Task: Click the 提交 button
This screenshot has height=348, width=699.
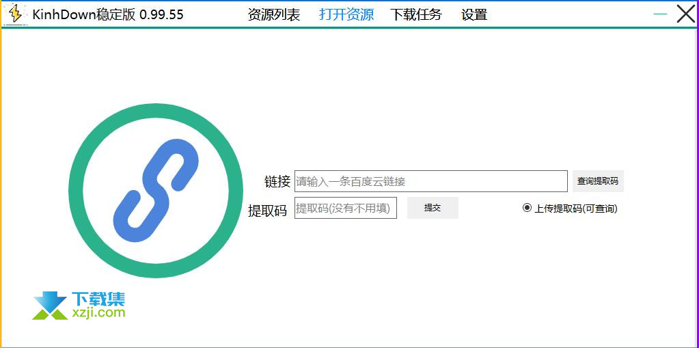Action: [x=433, y=208]
